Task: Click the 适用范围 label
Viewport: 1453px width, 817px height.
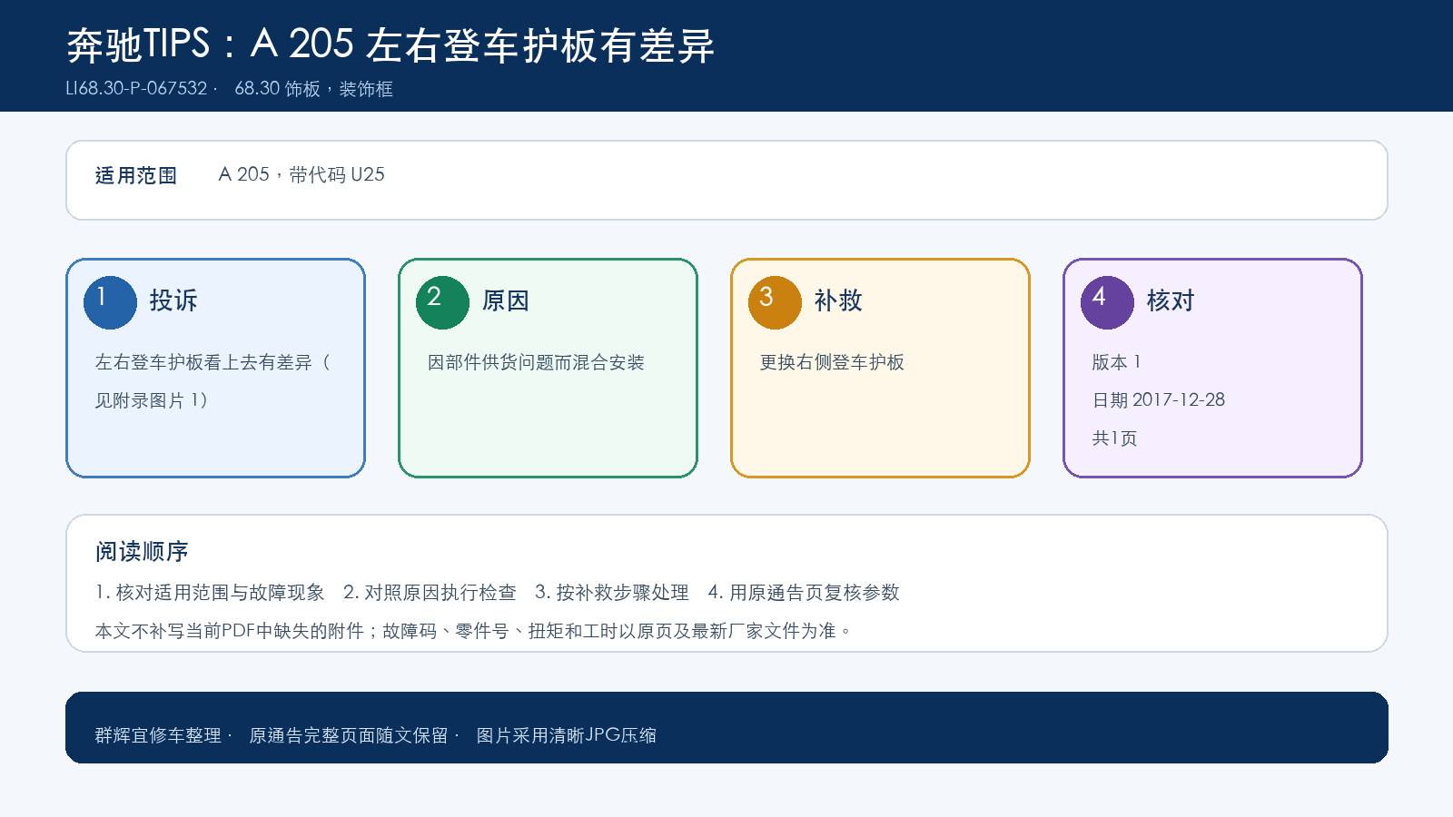Action: click(x=136, y=175)
